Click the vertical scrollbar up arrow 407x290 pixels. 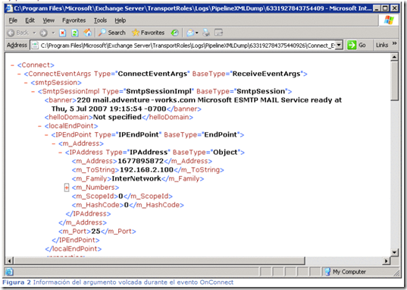point(394,57)
